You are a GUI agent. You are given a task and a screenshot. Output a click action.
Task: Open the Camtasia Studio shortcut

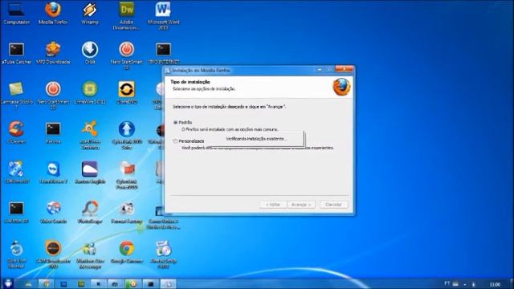(16, 95)
